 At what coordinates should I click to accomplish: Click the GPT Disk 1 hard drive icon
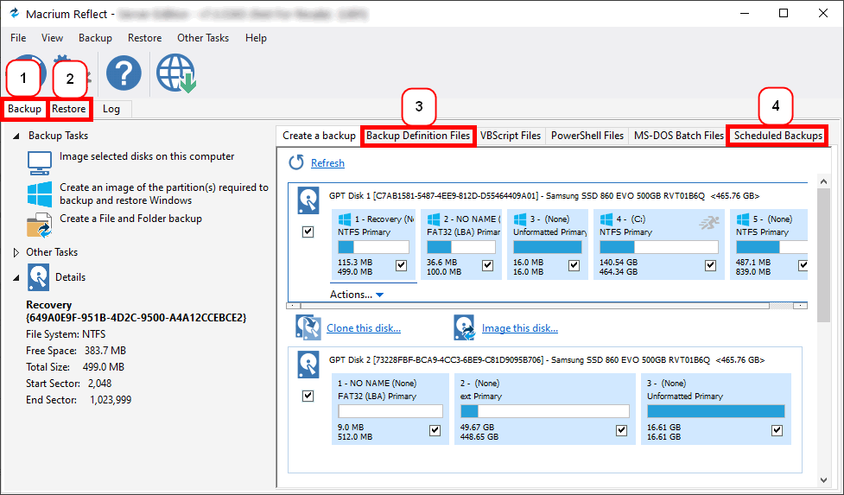[x=308, y=200]
